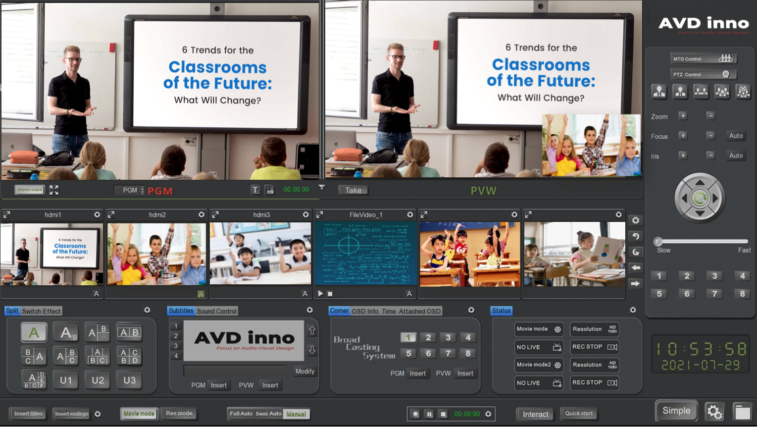This screenshot has height=427, width=757.
Task: Set Focus to Auto
Action: 736,136
